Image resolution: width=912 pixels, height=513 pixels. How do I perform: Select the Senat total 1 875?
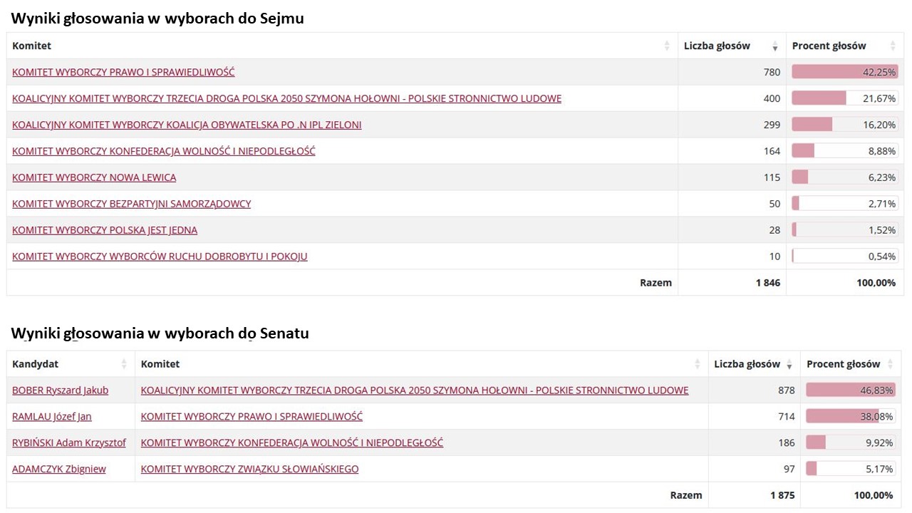(782, 495)
